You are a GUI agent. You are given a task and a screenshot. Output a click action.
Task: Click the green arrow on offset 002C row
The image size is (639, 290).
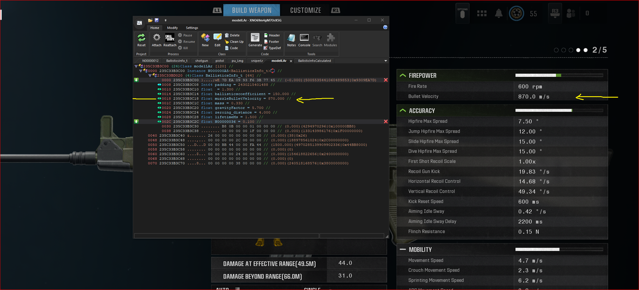[x=136, y=122]
